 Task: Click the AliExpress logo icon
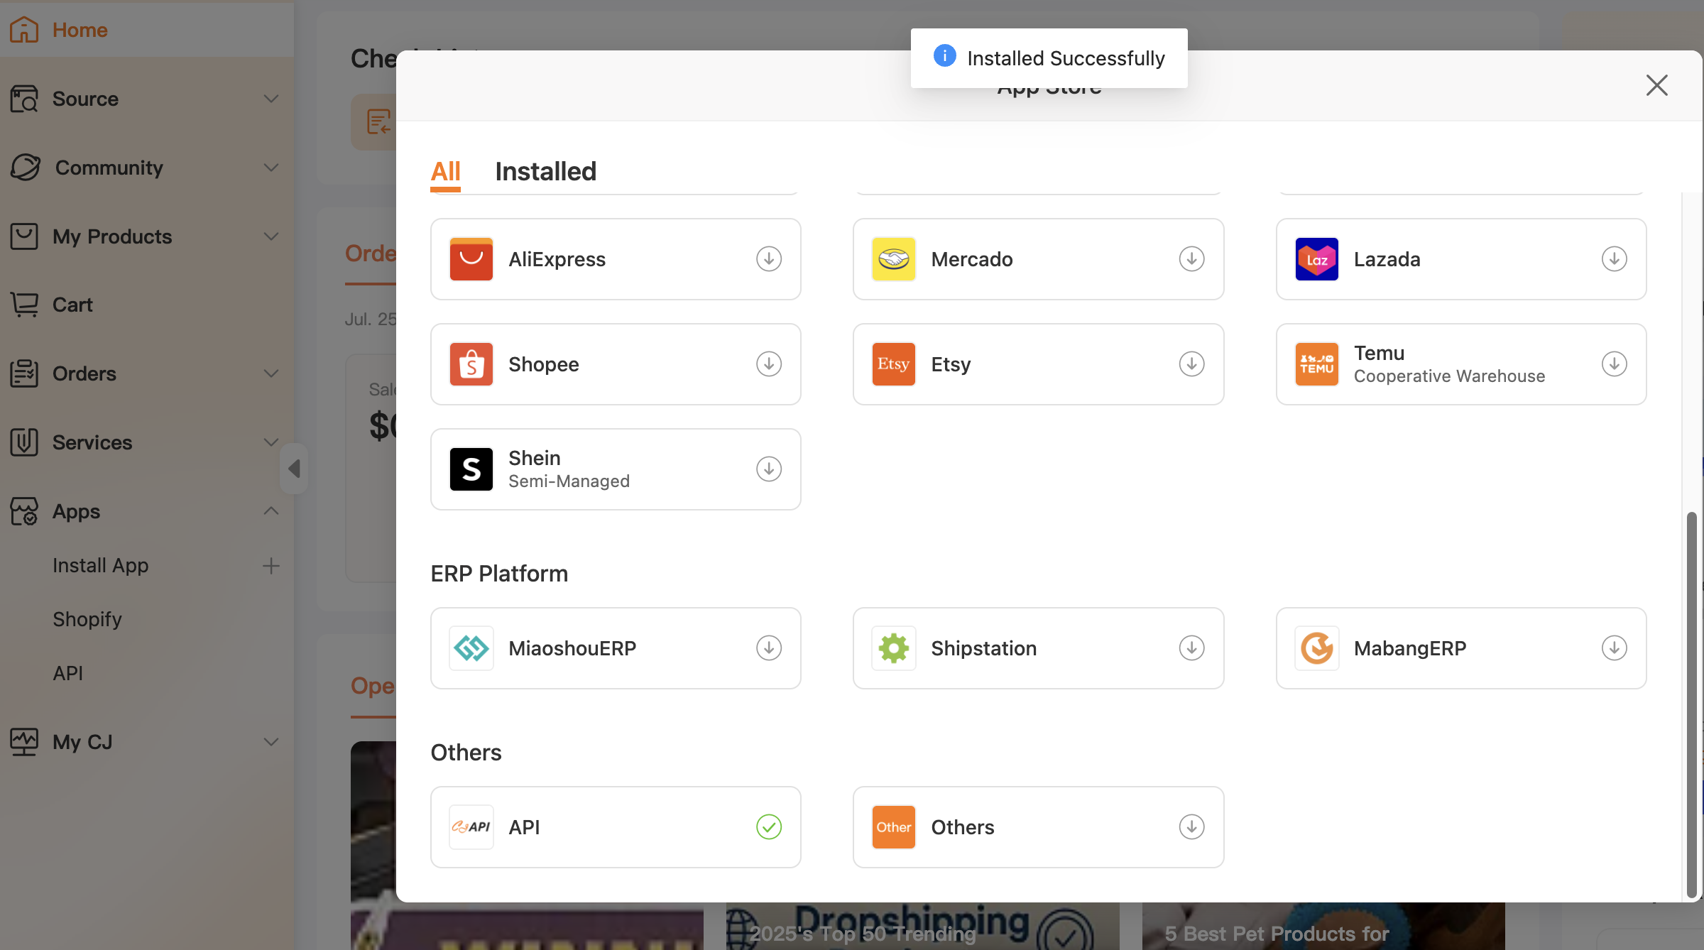point(471,259)
